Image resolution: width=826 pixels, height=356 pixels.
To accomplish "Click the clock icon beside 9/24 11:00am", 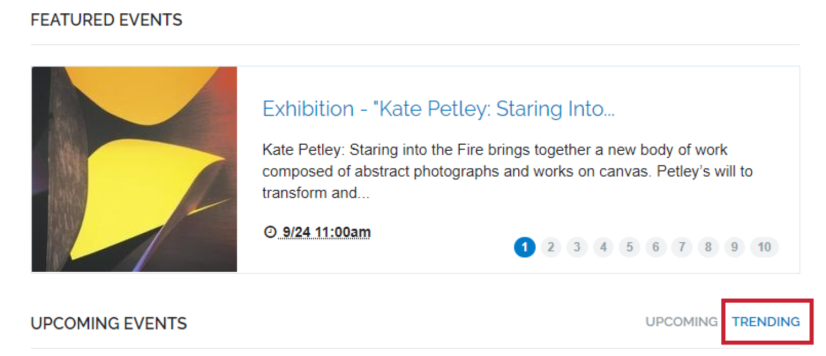I will coord(270,232).
